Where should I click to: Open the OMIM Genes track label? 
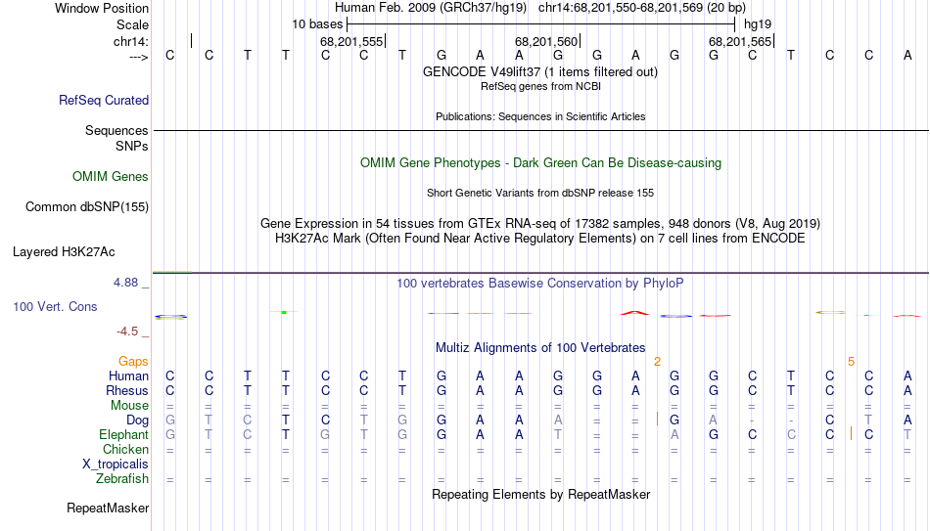click(110, 177)
